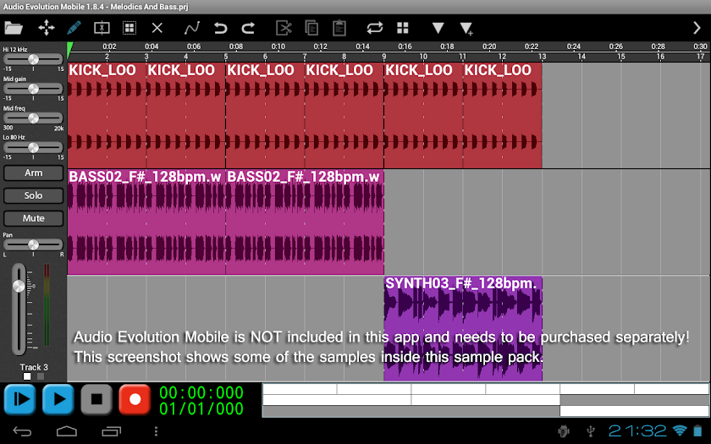Solo the selected track
The width and height of the screenshot is (711, 444).
tap(34, 195)
